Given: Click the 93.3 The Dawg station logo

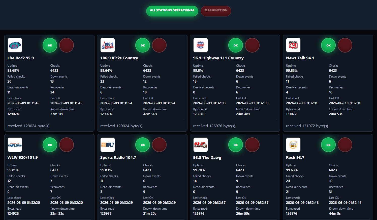Looking at the screenshot, I should click(x=201, y=145).
